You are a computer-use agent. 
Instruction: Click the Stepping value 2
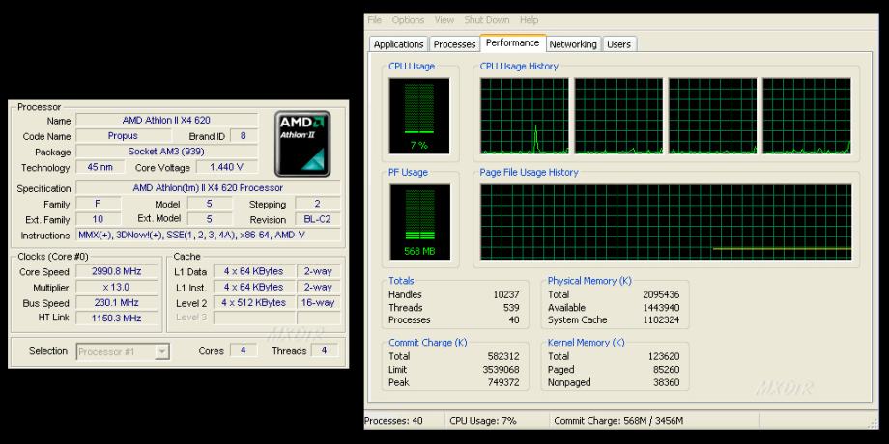(x=318, y=204)
